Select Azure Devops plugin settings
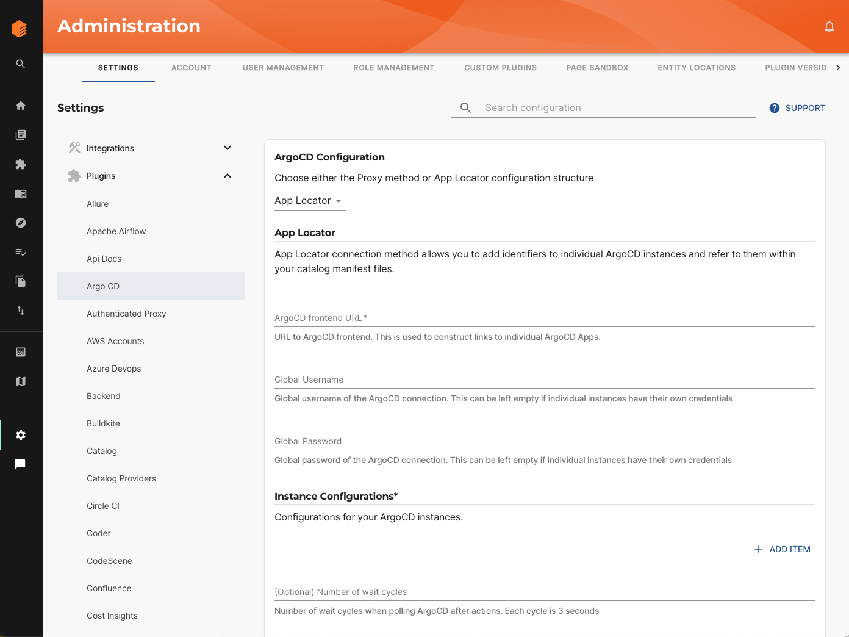The image size is (849, 637). tap(151, 369)
